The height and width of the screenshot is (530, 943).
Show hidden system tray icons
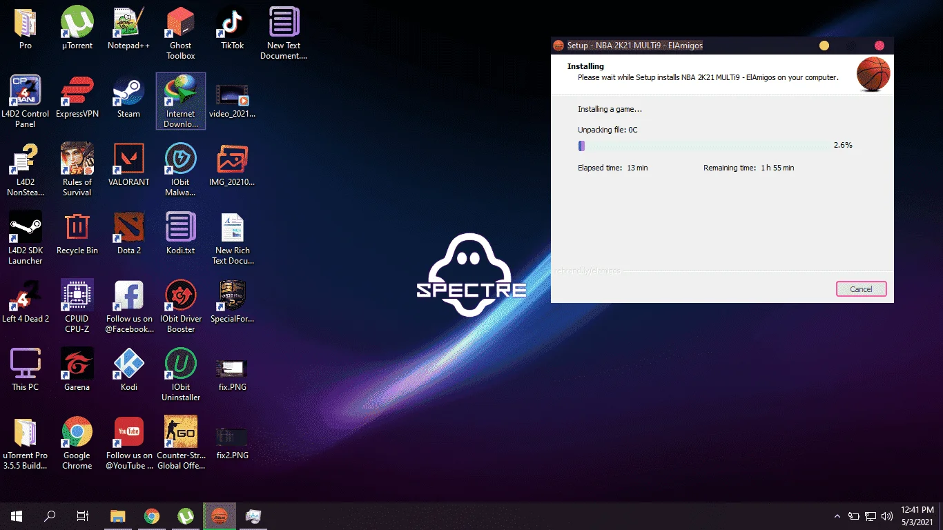pos(837,516)
